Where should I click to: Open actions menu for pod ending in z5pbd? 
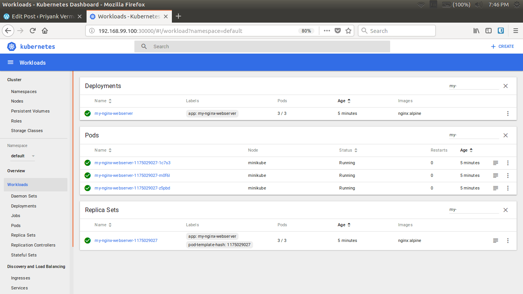[x=508, y=188]
